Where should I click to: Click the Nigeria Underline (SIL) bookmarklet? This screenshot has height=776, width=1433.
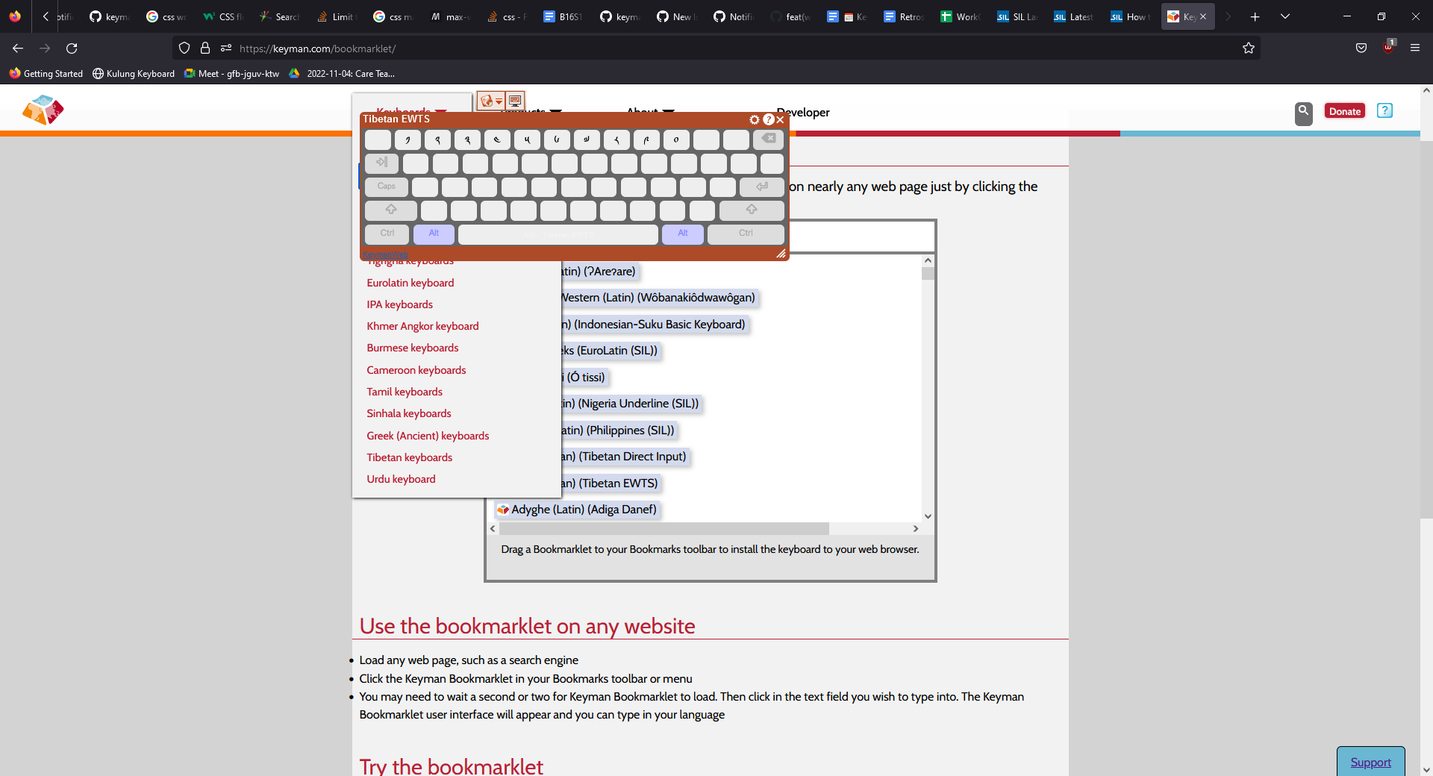(x=631, y=404)
